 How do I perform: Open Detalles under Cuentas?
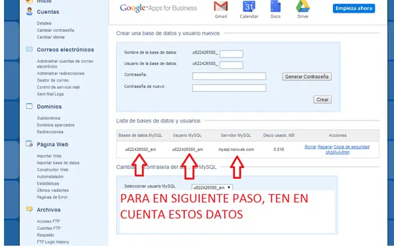44,23
